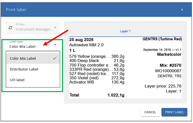Click the 'Print label' dialog title

(16, 10)
